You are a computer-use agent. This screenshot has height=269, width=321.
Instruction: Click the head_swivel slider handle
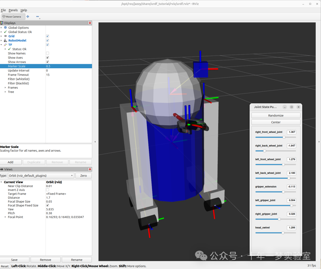coord(283,233)
